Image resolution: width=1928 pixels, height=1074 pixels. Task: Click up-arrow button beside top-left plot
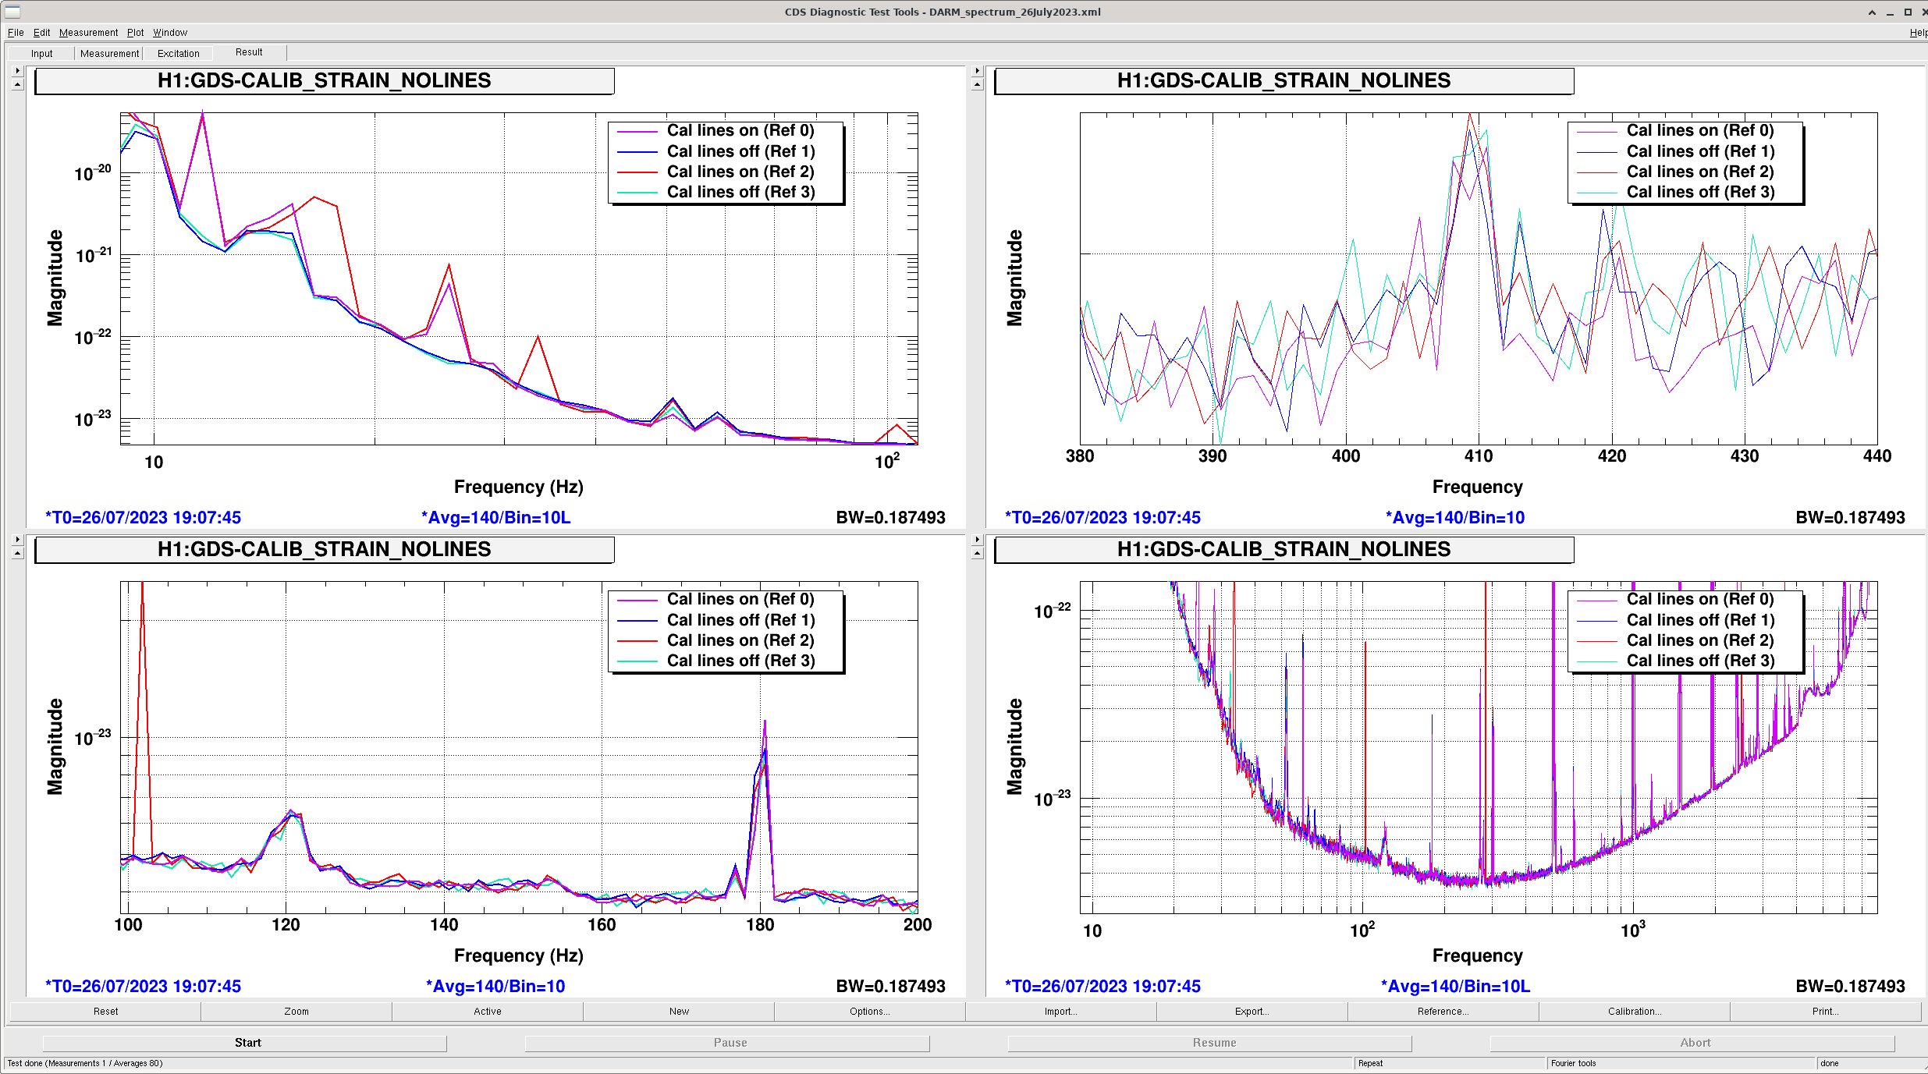click(x=18, y=84)
